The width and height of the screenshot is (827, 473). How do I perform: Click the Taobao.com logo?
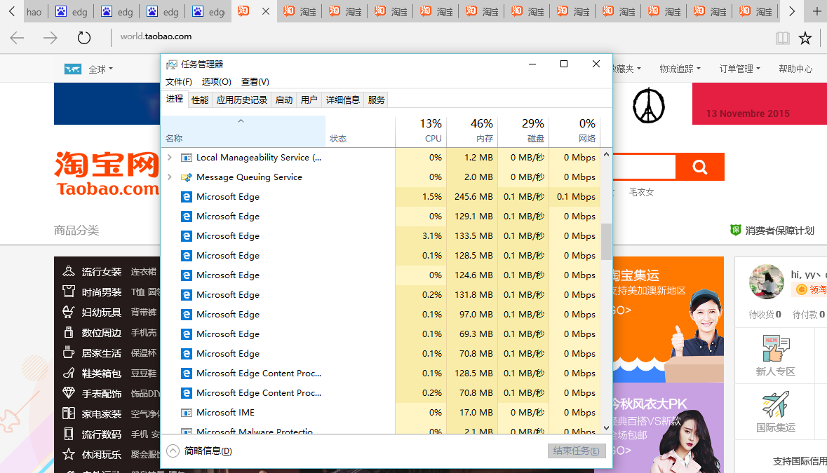[107, 174]
